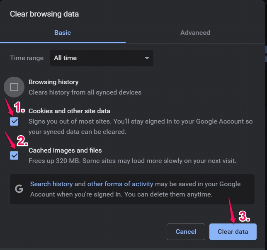Click the 'Browsing history' heading text

(53, 82)
